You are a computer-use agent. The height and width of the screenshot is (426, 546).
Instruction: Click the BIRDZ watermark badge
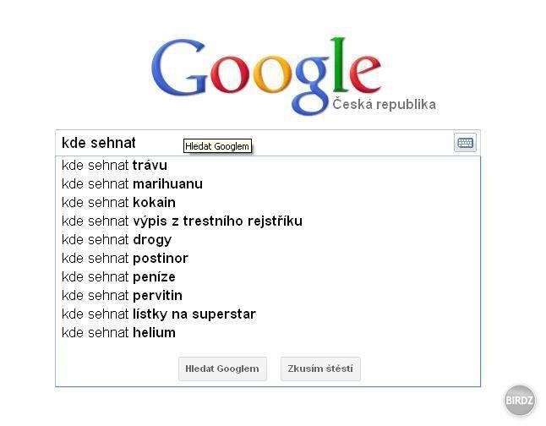tap(519, 401)
